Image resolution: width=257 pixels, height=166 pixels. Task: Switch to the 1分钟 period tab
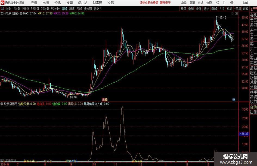coord(17,8)
